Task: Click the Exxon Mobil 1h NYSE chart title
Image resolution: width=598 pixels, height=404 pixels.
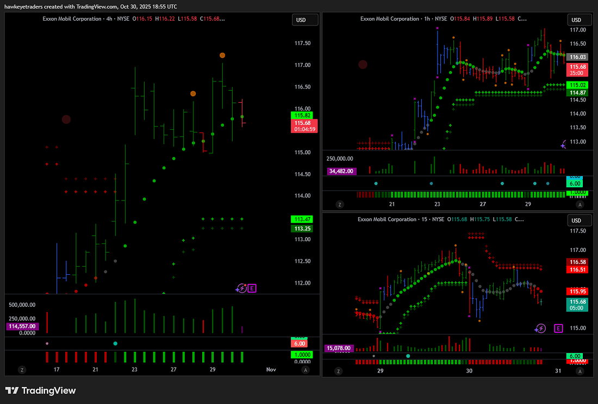Action: click(x=403, y=18)
